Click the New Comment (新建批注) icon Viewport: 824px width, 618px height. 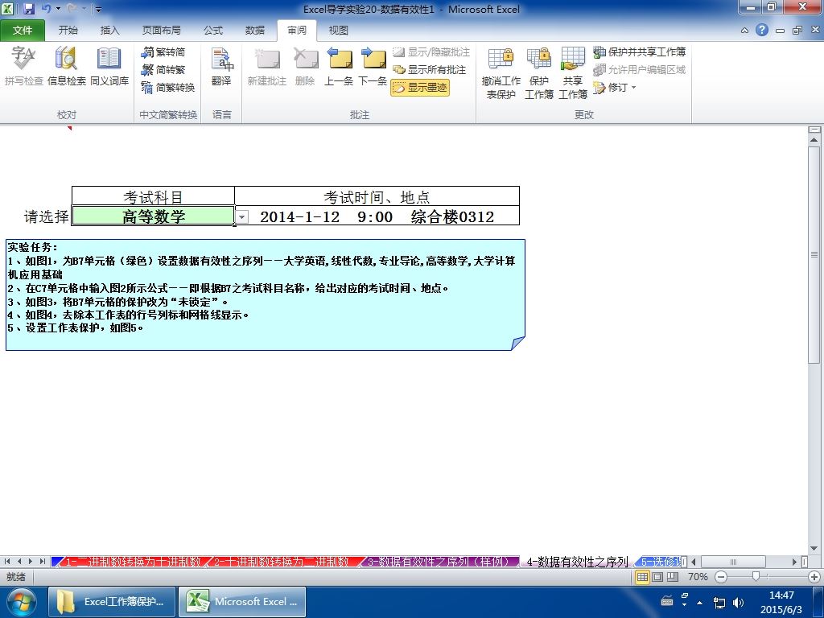tap(267, 66)
